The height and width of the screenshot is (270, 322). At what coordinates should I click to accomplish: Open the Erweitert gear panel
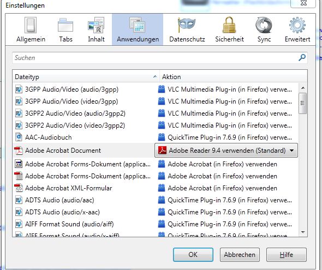coord(297,30)
